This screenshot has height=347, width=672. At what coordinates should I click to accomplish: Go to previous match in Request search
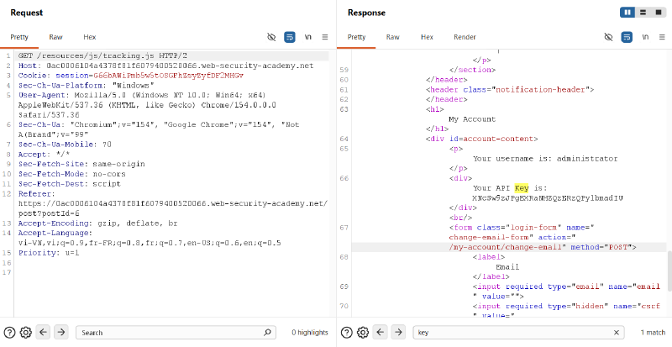44,332
